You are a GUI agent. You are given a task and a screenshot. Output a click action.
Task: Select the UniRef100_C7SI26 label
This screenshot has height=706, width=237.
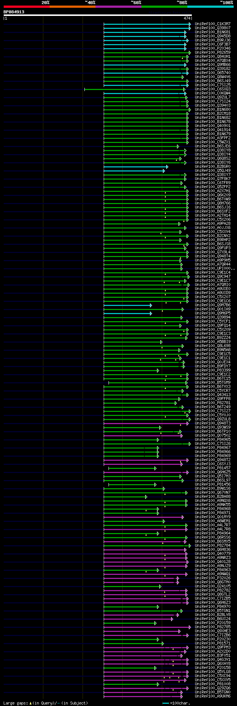tap(213, 443)
